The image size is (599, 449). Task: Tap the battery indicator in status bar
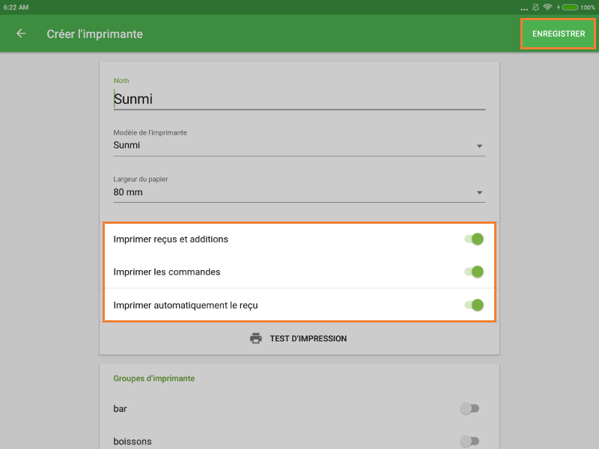570,7
